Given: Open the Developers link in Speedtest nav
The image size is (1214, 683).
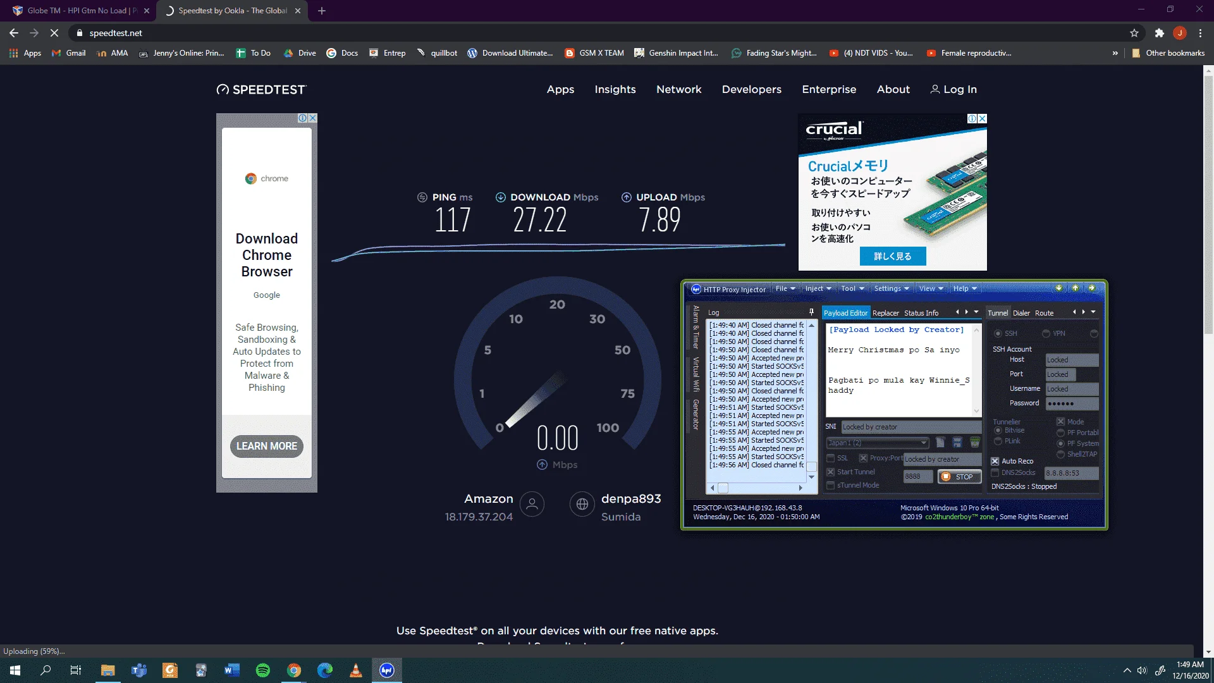Looking at the screenshot, I should (x=752, y=89).
